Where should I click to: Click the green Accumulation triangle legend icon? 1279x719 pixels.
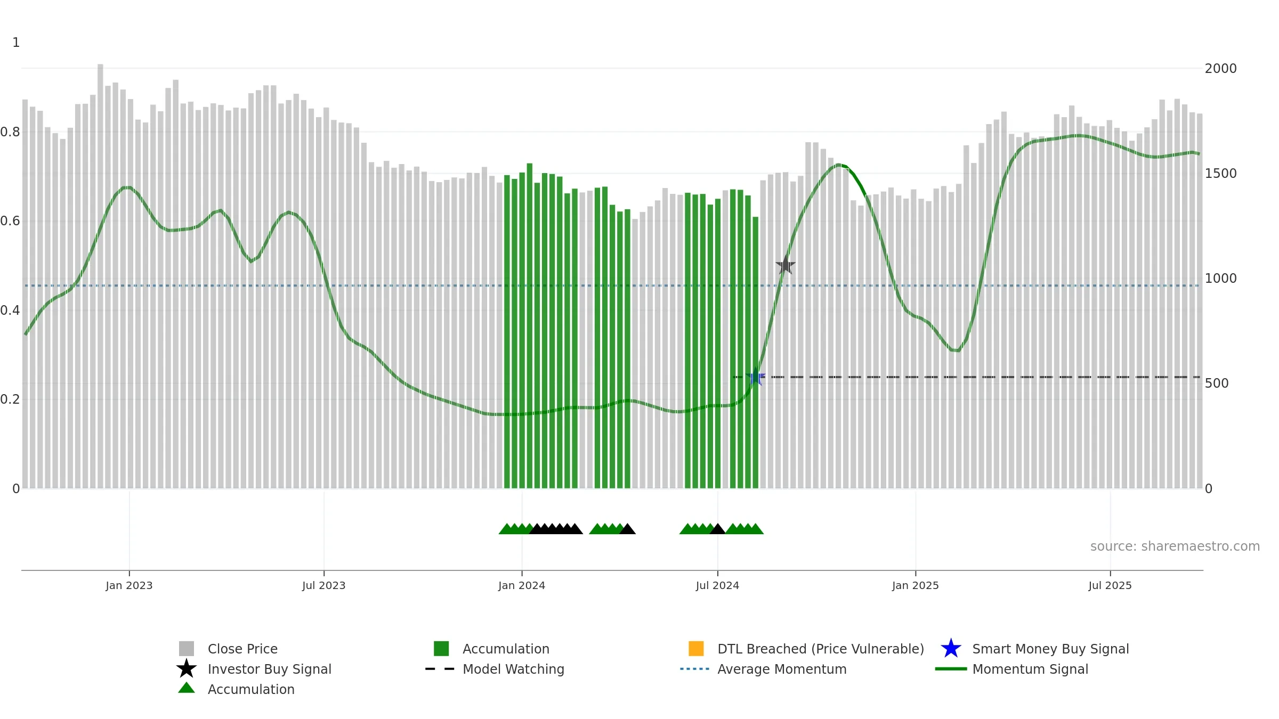pyautogui.click(x=186, y=688)
